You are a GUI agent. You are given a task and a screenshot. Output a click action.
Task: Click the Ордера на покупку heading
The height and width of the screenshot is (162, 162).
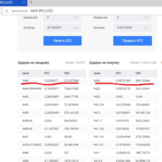[104, 63]
